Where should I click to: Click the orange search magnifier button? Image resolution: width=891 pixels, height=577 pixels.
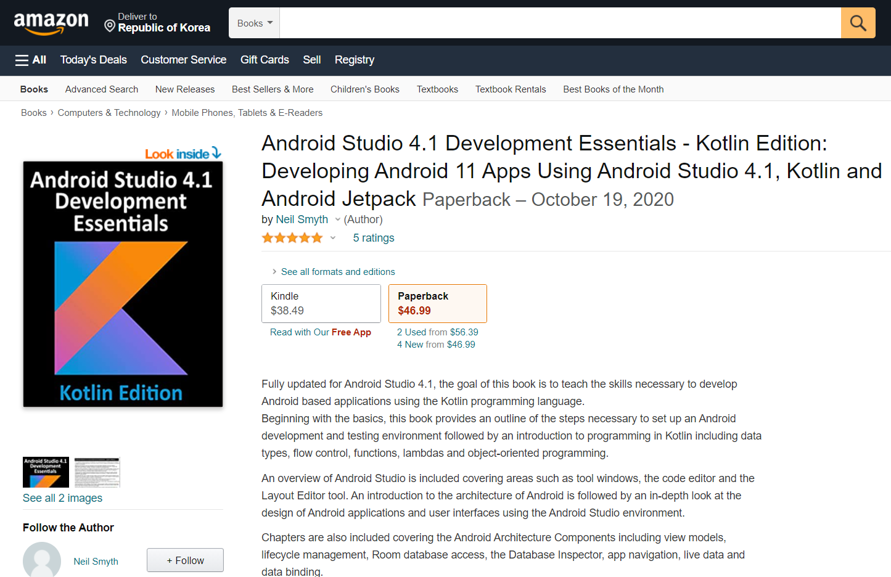(x=858, y=23)
